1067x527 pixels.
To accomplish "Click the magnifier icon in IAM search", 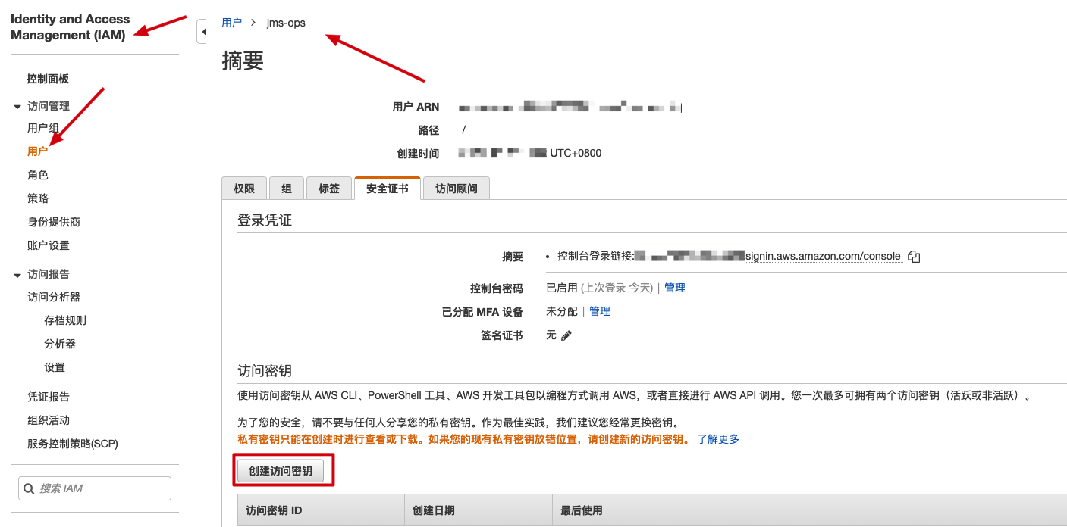I will coord(29,488).
